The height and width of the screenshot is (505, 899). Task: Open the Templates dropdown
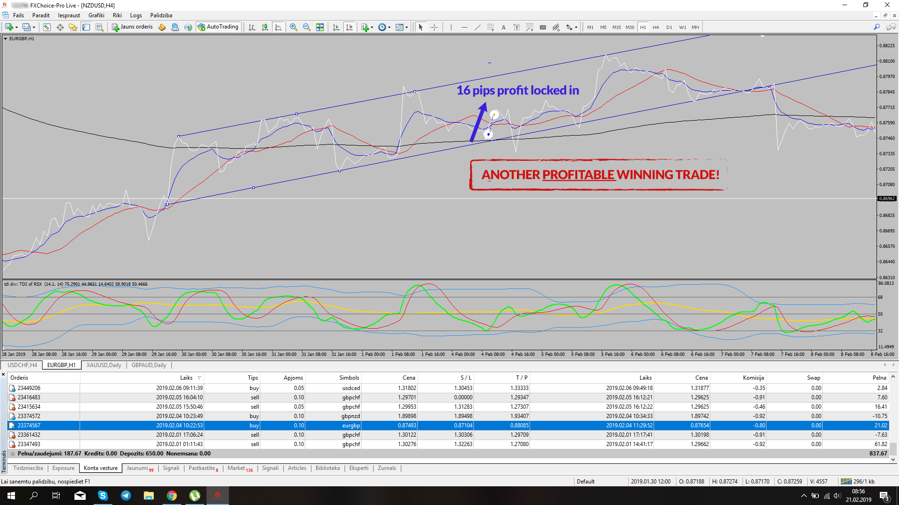402,27
